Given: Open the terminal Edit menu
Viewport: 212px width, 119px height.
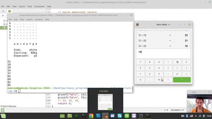Looking at the screenshot, I should (16, 20).
